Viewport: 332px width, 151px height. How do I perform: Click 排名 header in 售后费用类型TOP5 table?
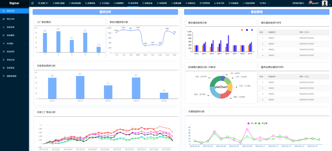[x=261, y=32]
